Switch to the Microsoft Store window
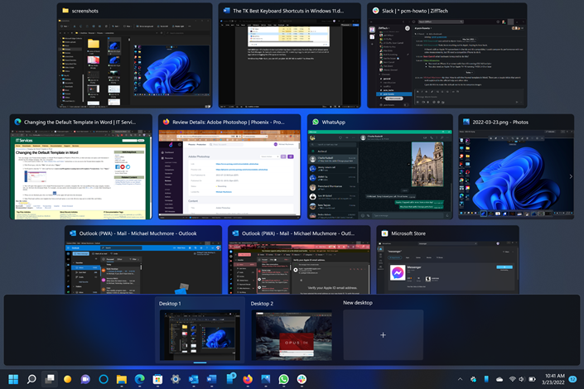The height and width of the screenshot is (389, 584). tap(447, 260)
